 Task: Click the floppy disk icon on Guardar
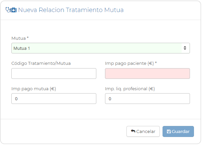tap(169, 132)
